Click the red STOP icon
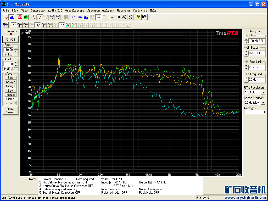This screenshot has height=201, width=268. tap(20, 17)
